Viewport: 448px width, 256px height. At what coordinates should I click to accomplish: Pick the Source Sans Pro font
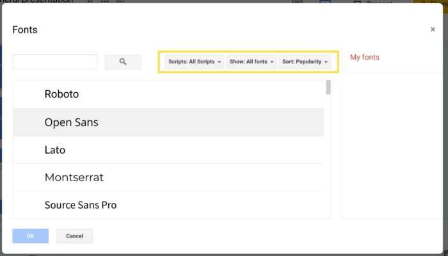(168, 205)
